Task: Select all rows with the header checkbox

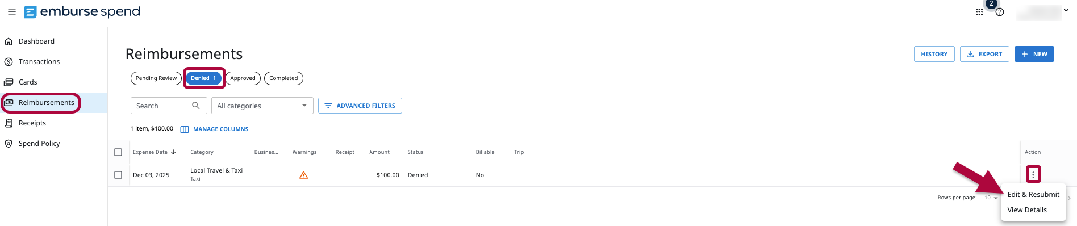Action: pos(118,152)
